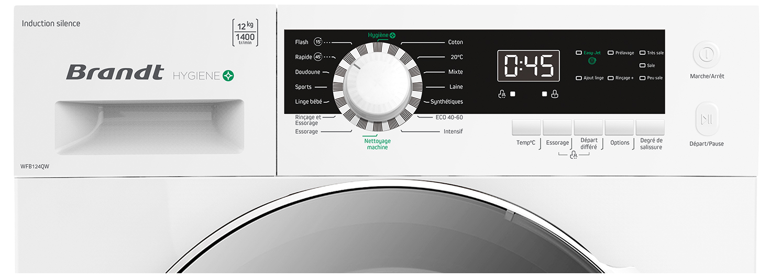Tap the Induction silence label

pyautogui.click(x=51, y=24)
